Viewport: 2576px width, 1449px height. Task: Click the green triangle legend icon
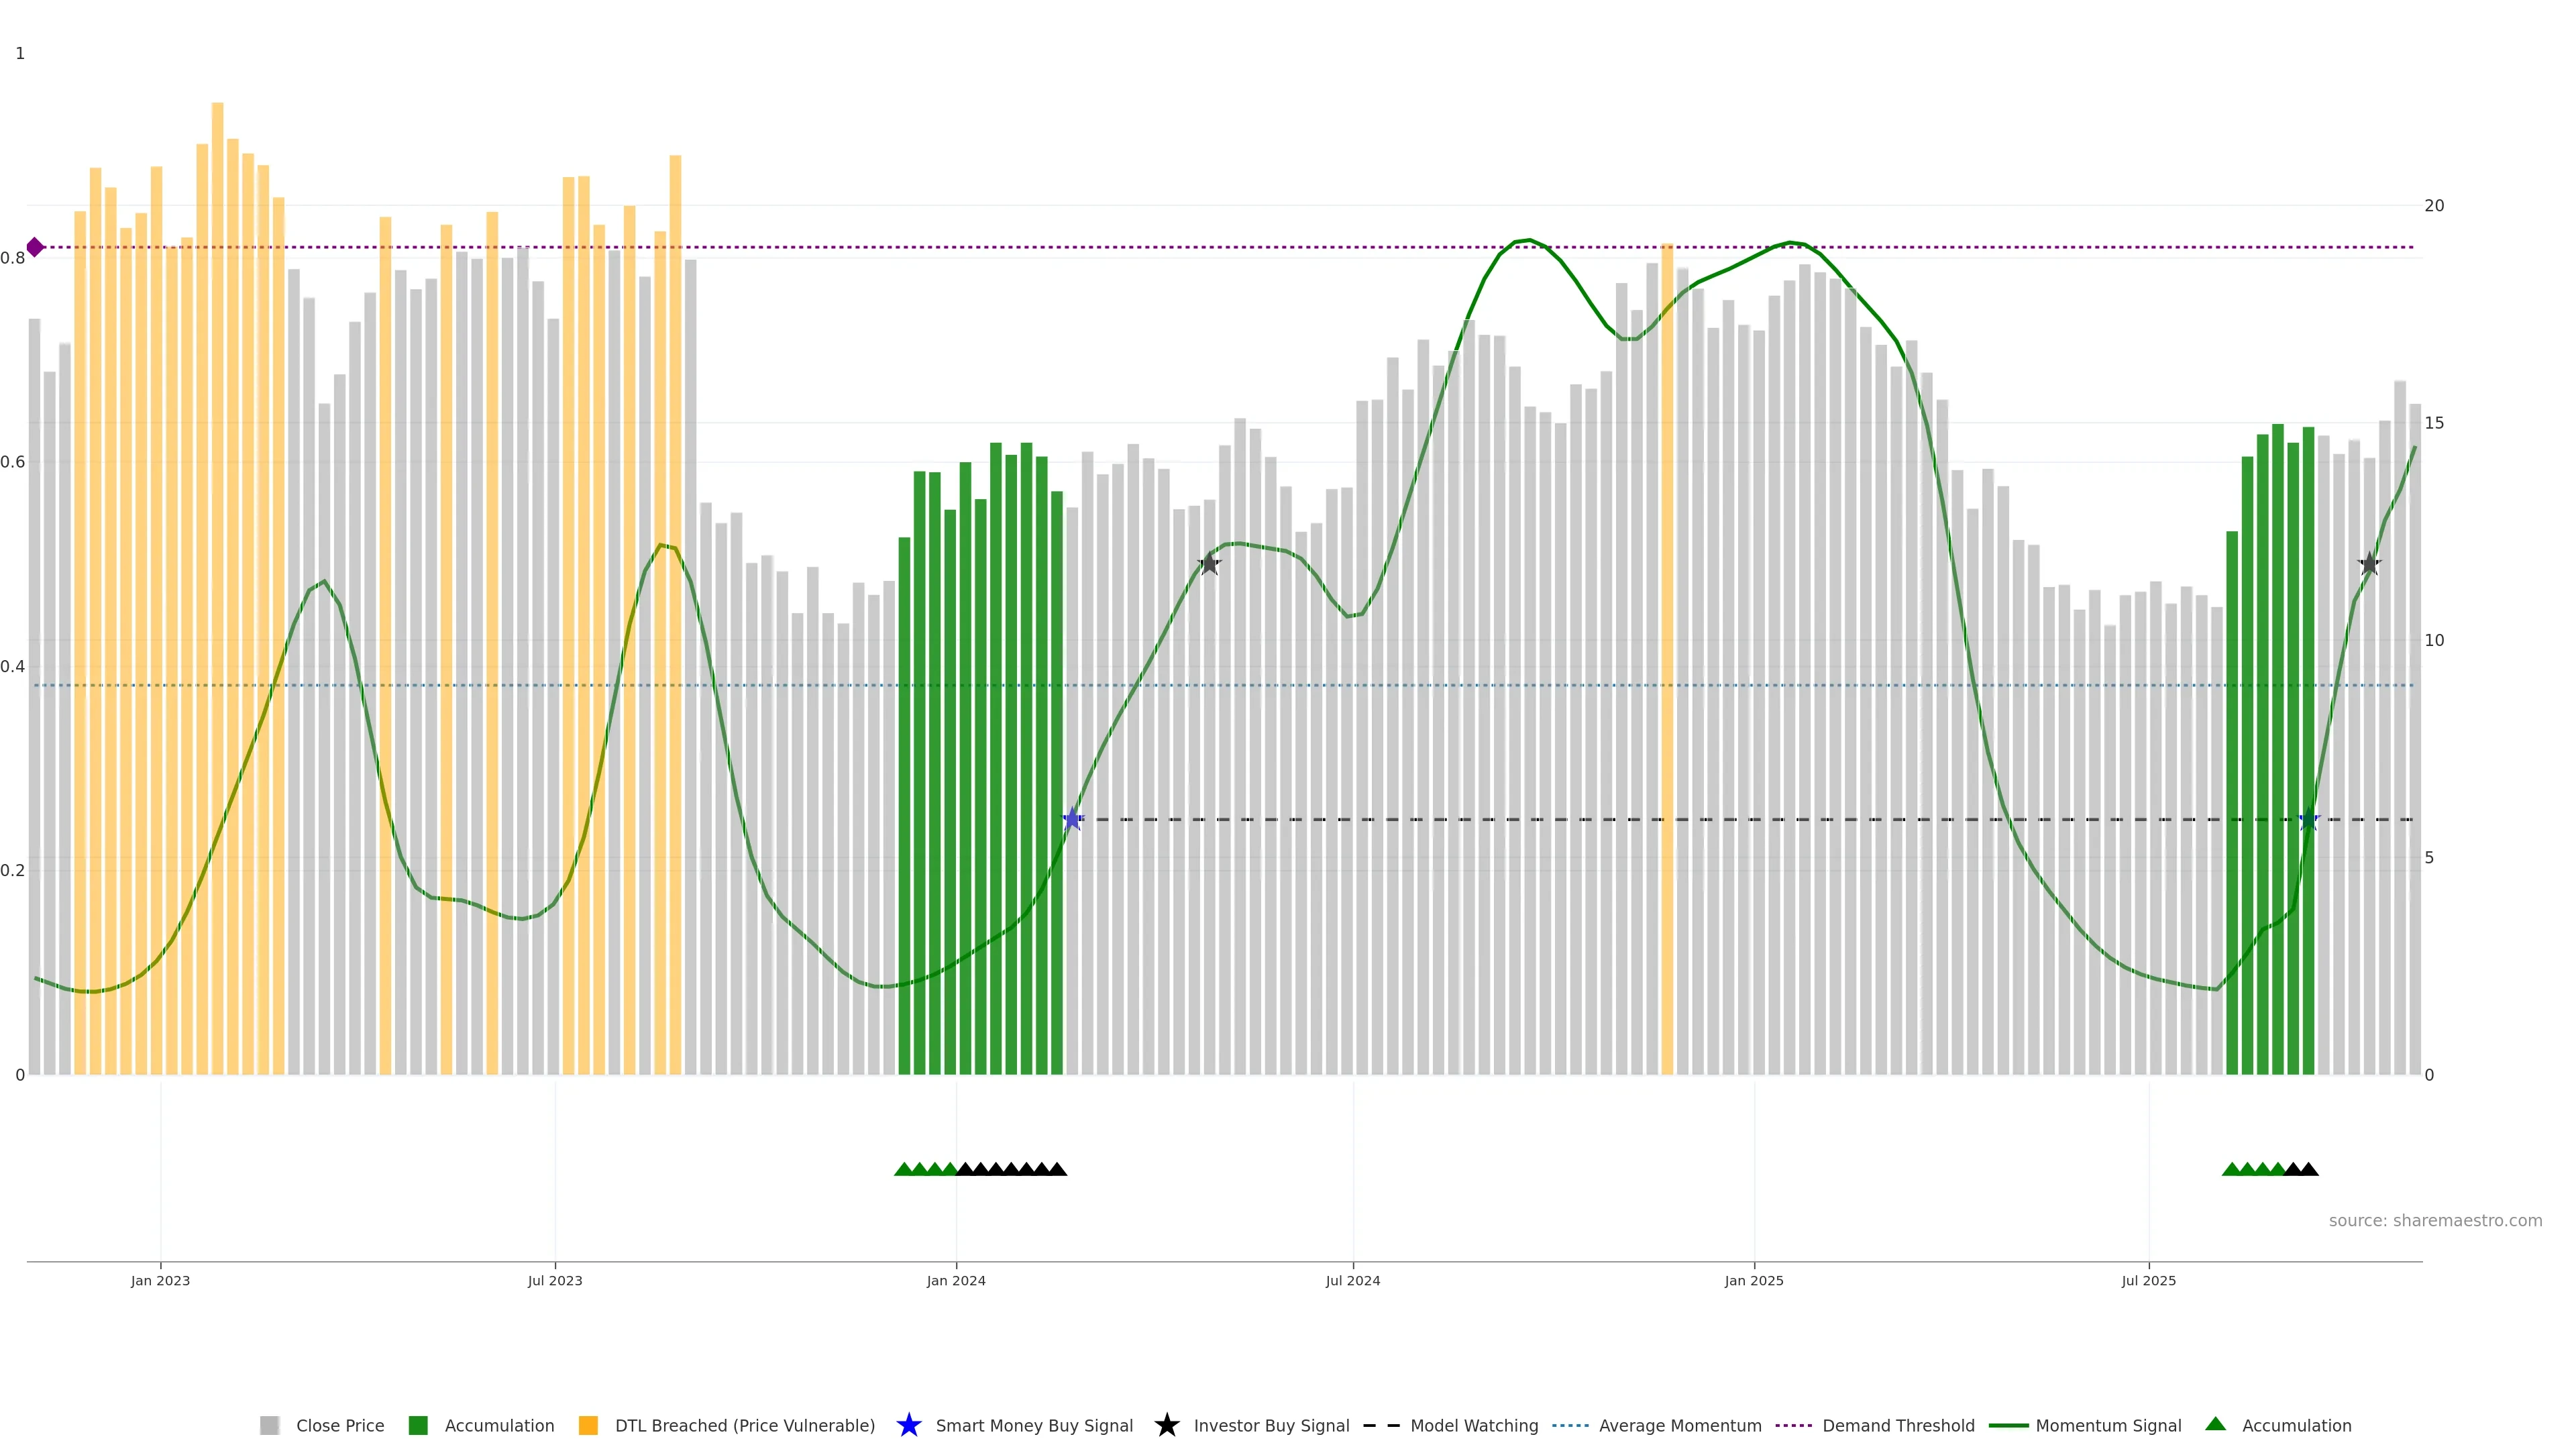pos(2215,1424)
